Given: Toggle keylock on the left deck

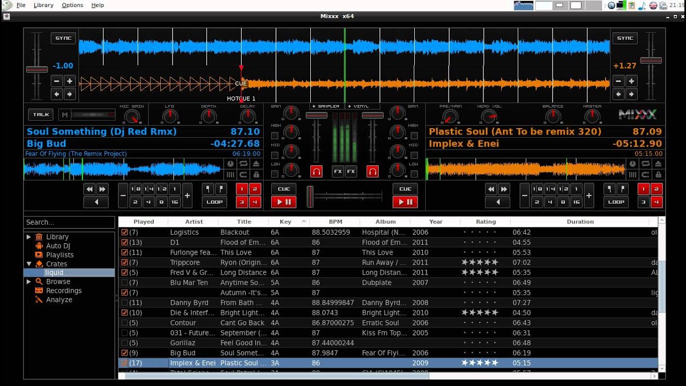Looking at the screenshot, I should [x=256, y=174].
